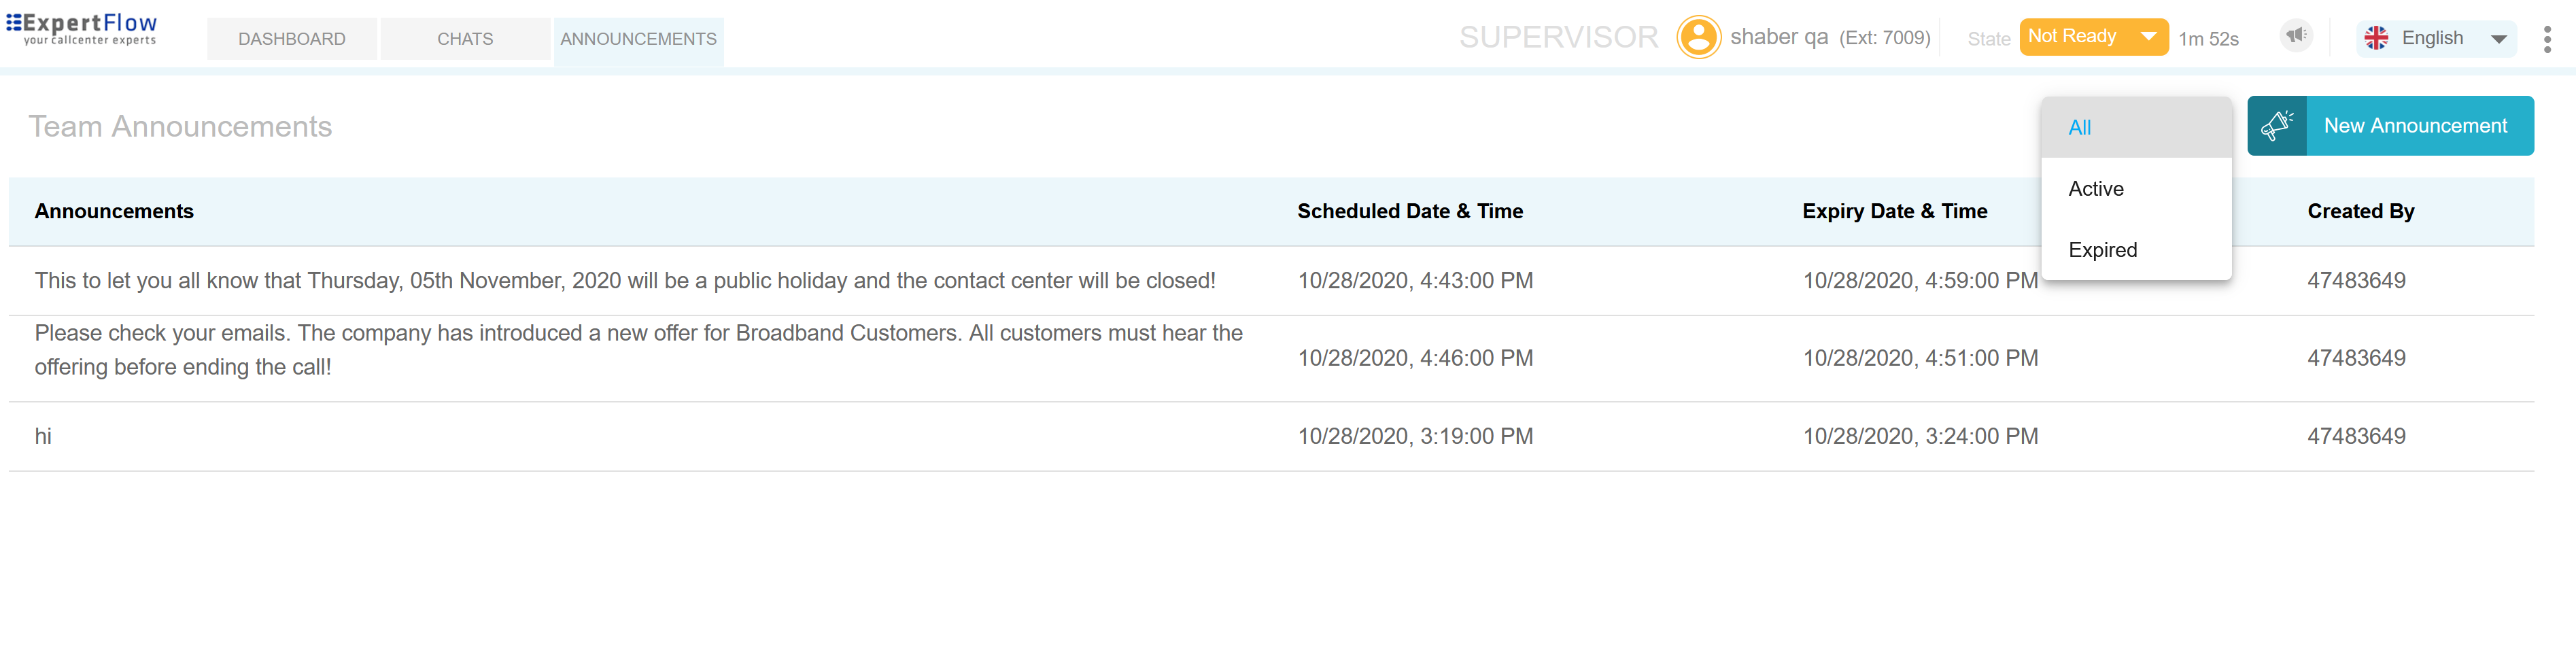Open the public holiday announcement row
Viewport: 2576px width, 654px height.
(x=625, y=281)
